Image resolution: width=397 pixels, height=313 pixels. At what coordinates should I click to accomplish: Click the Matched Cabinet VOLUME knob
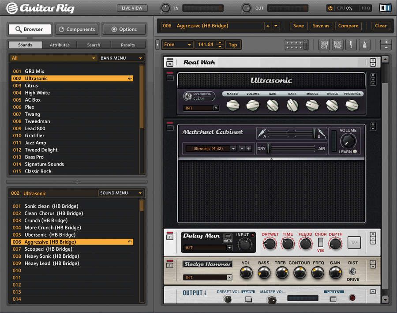[348, 141]
